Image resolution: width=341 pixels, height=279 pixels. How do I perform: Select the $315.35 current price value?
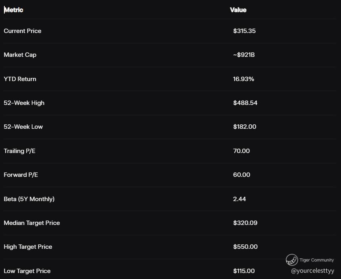[244, 31]
